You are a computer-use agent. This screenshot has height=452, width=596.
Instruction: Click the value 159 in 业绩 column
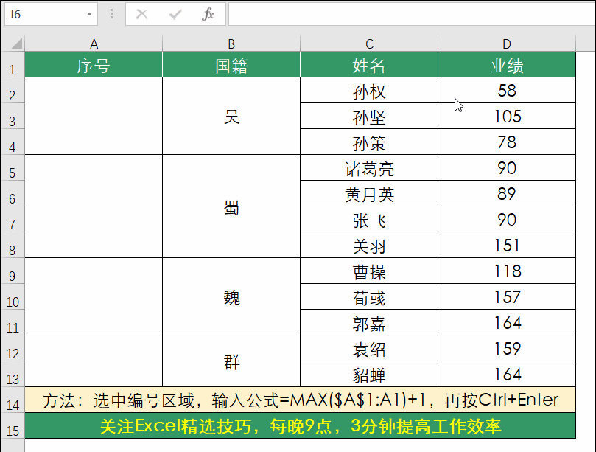507,349
